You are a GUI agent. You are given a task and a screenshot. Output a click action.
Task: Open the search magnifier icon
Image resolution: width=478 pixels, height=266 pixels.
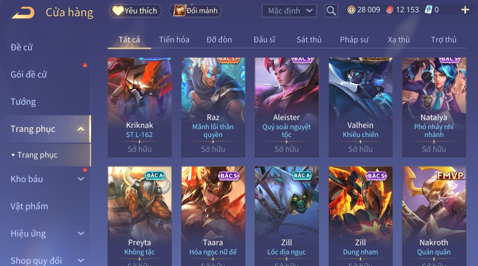coord(331,11)
